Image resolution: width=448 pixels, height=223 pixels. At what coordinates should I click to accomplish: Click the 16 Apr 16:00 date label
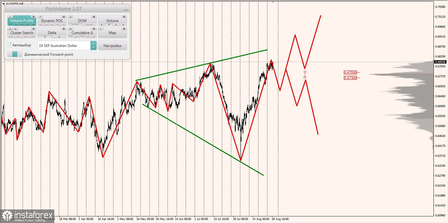point(106,219)
